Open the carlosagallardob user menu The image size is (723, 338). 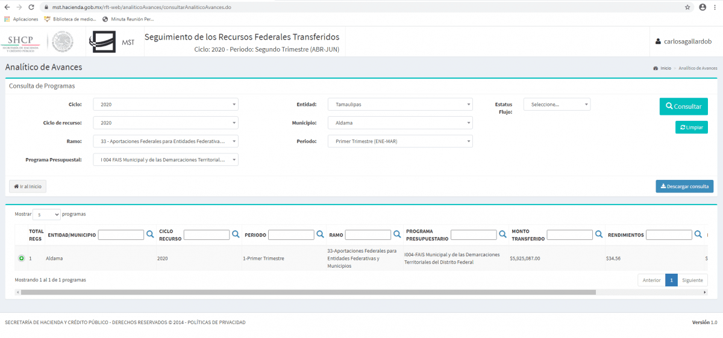(x=683, y=41)
